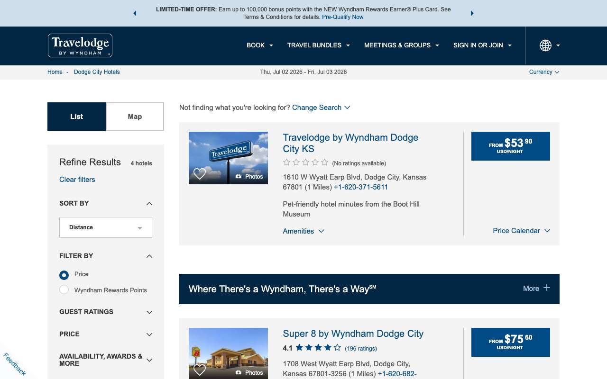Open the Distance sort dropdown
Viewport: 607px width, 379px height.
coord(106,227)
